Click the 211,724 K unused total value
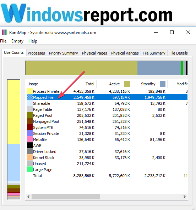Image resolution: width=196 pixels, height=210 pixels. click(86, 164)
